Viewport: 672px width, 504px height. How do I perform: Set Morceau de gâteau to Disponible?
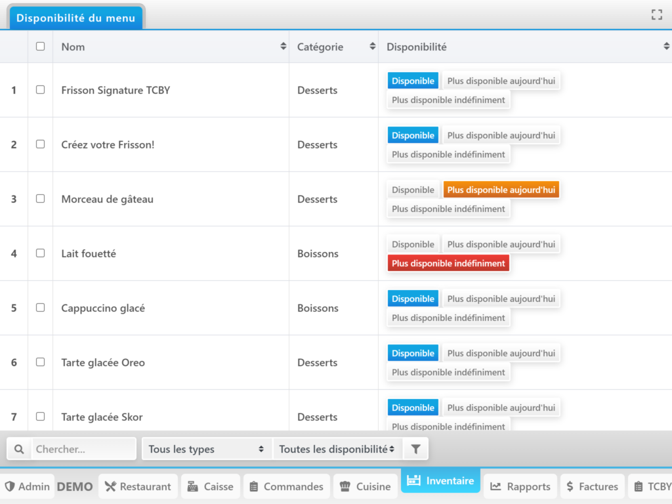coord(413,190)
